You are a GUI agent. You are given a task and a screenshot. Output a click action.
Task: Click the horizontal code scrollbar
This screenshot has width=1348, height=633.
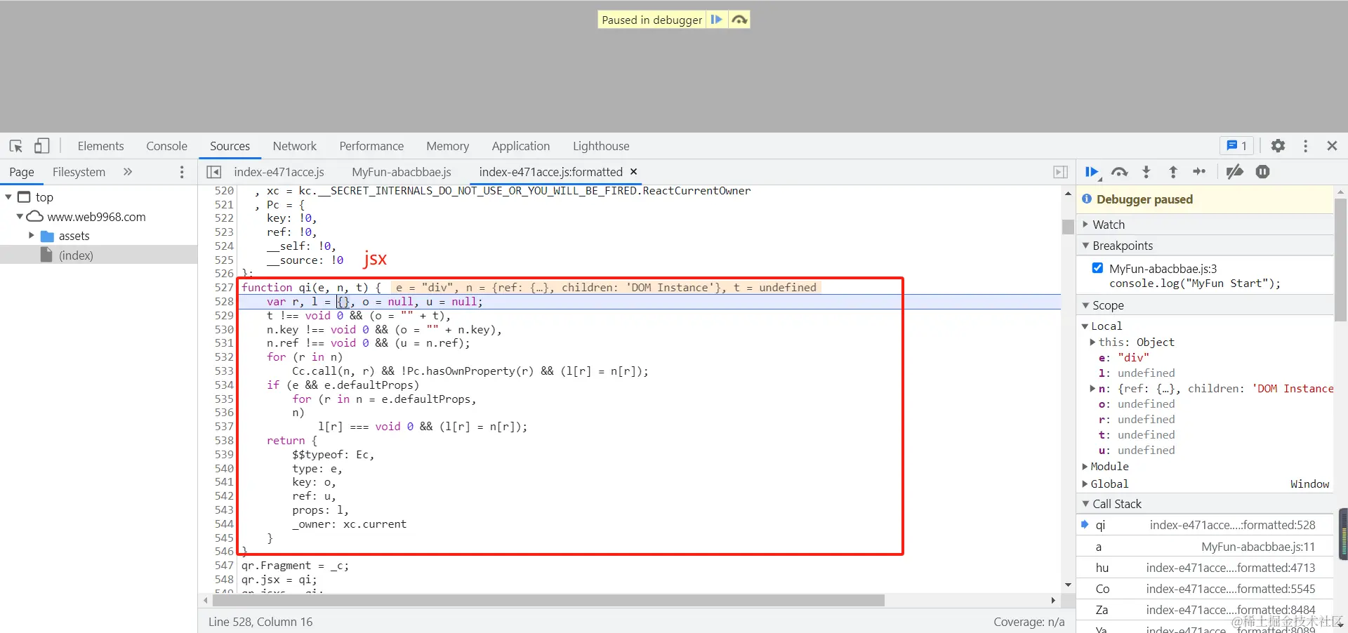pyautogui.click(x=548, y=600)
